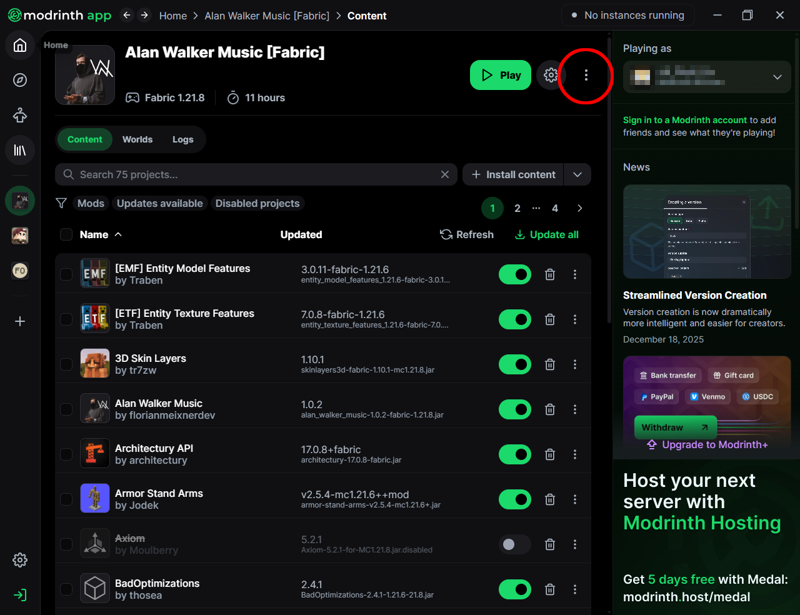Click the Upgrade to Modrinth+ link
Image resolution: width=800 pixels, height=615 pixels.
click(707, 444)
